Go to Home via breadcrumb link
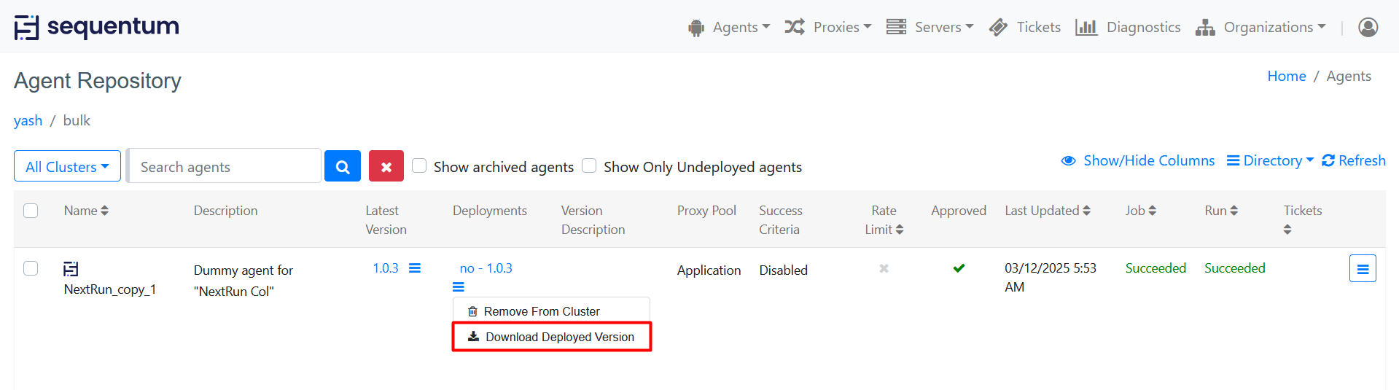 click(x=1286, y=76)
